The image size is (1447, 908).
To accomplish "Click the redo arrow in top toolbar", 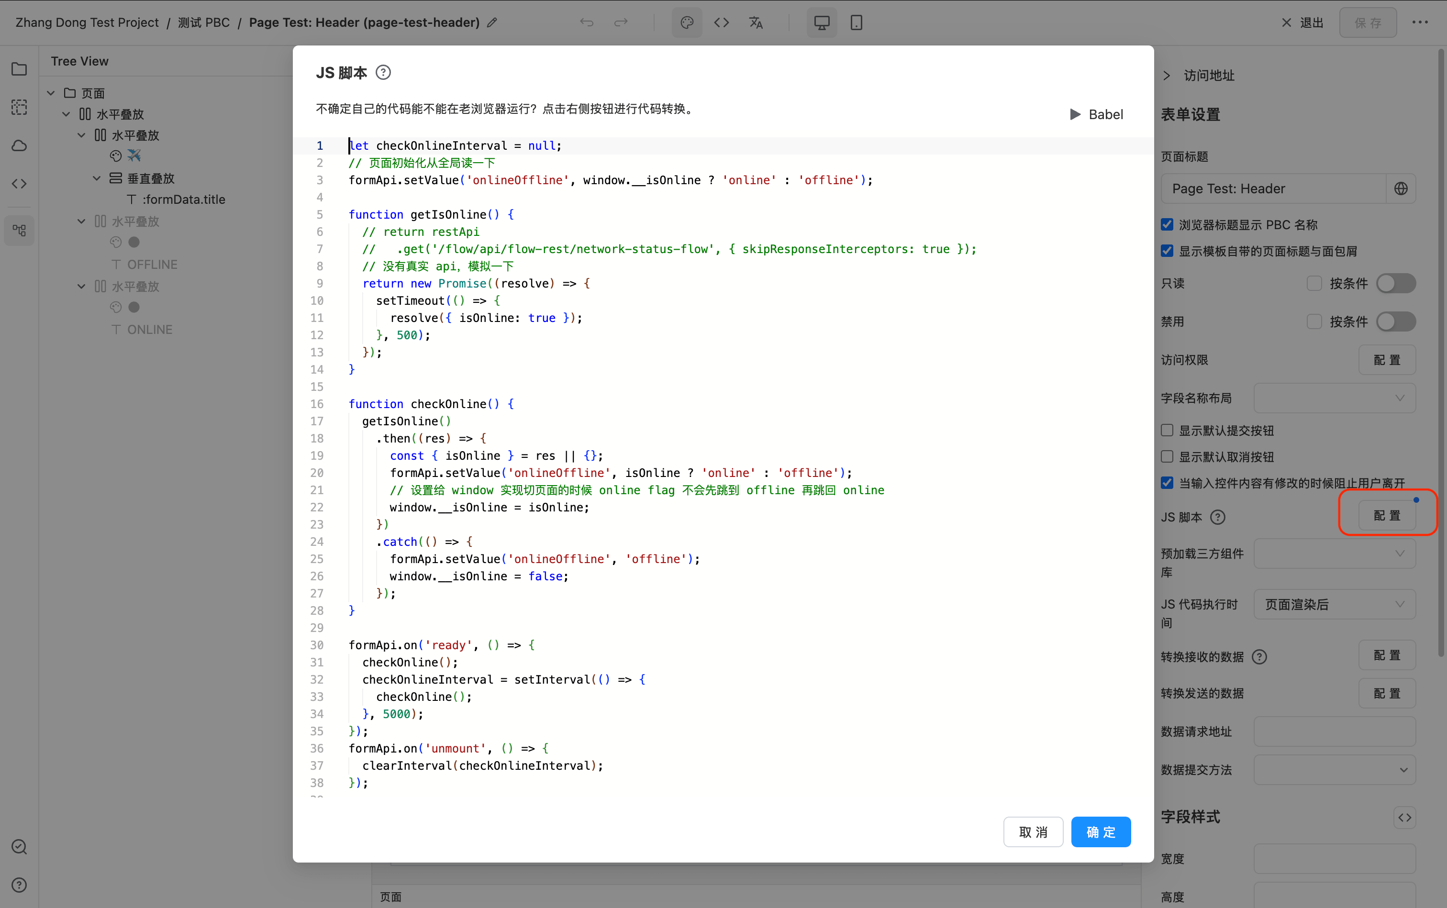I will pos(621,23).
